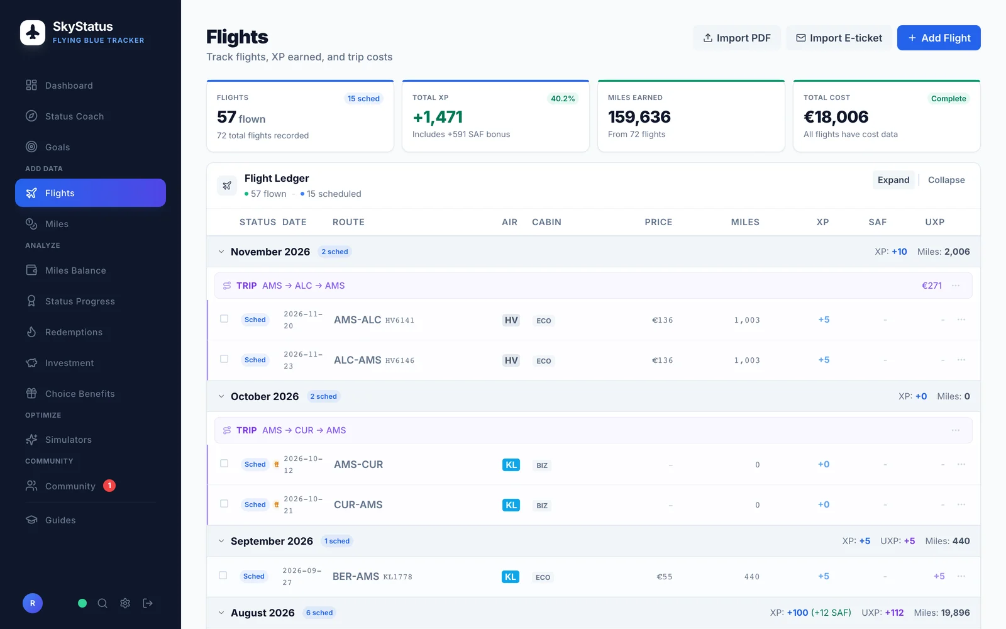
Task: Collapse the September 2026 group
Action: (x=221, y=541)
